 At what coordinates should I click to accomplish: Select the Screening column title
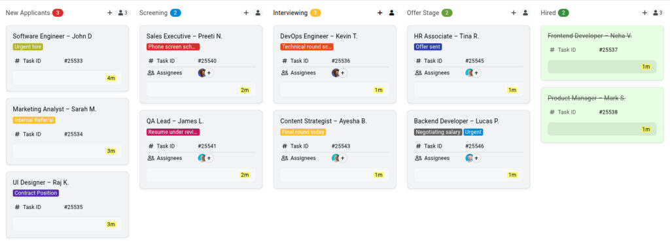[153, 13]
